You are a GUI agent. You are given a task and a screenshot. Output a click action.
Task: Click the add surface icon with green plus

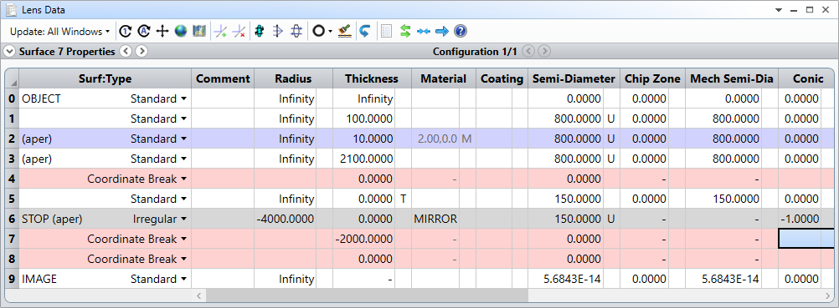coord(220,32)
